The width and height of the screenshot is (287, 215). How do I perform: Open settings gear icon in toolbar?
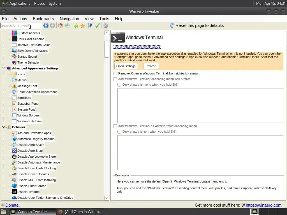(105, 25)
